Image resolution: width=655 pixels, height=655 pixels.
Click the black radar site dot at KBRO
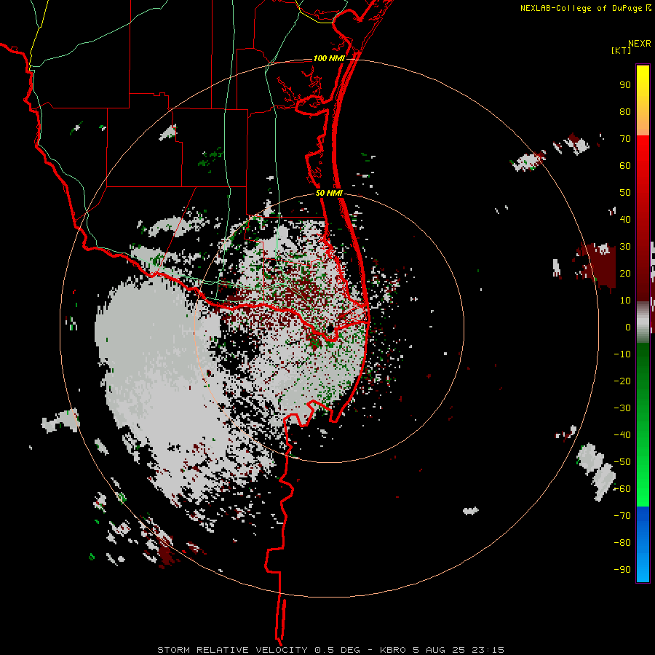point(330,329)
